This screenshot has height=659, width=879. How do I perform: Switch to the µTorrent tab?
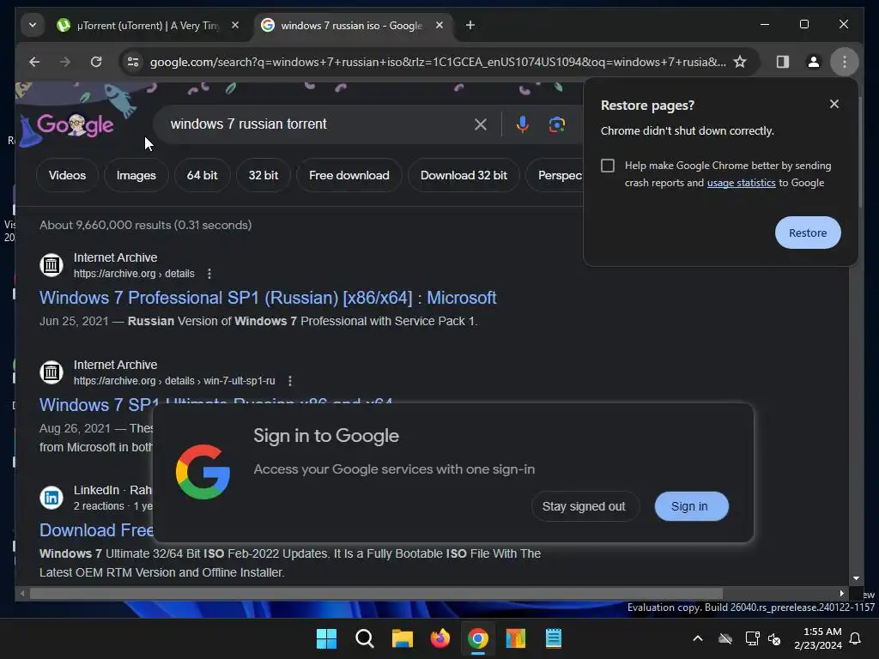[x=148, y=25]
